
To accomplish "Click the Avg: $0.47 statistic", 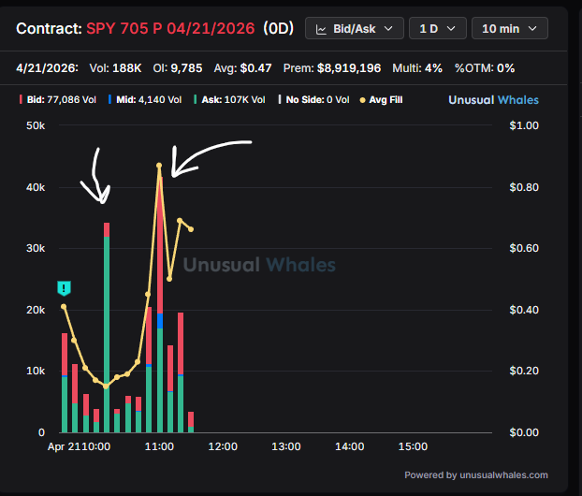I will (x=242, y=68).
